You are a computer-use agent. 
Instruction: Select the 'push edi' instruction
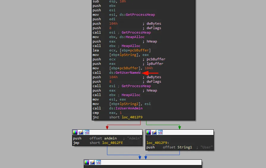pyautogui.click(x=104, y=19)
